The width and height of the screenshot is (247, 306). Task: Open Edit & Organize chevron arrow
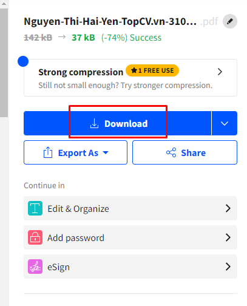point(228,208)
